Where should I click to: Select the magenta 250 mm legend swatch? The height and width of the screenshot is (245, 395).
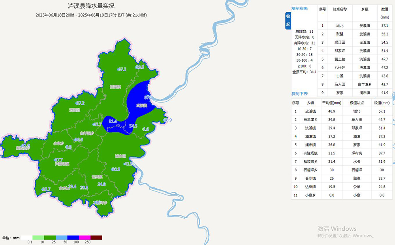coord(85,238)
